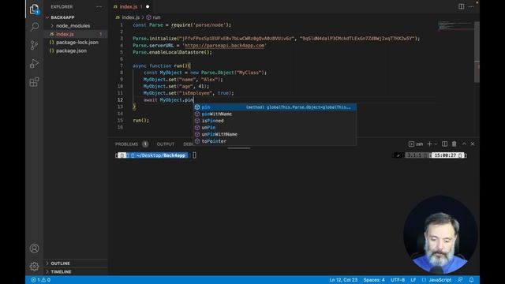
Task: Open the Explorer view in activity bar
Action: pyautogui.click(x=34, y=9)
